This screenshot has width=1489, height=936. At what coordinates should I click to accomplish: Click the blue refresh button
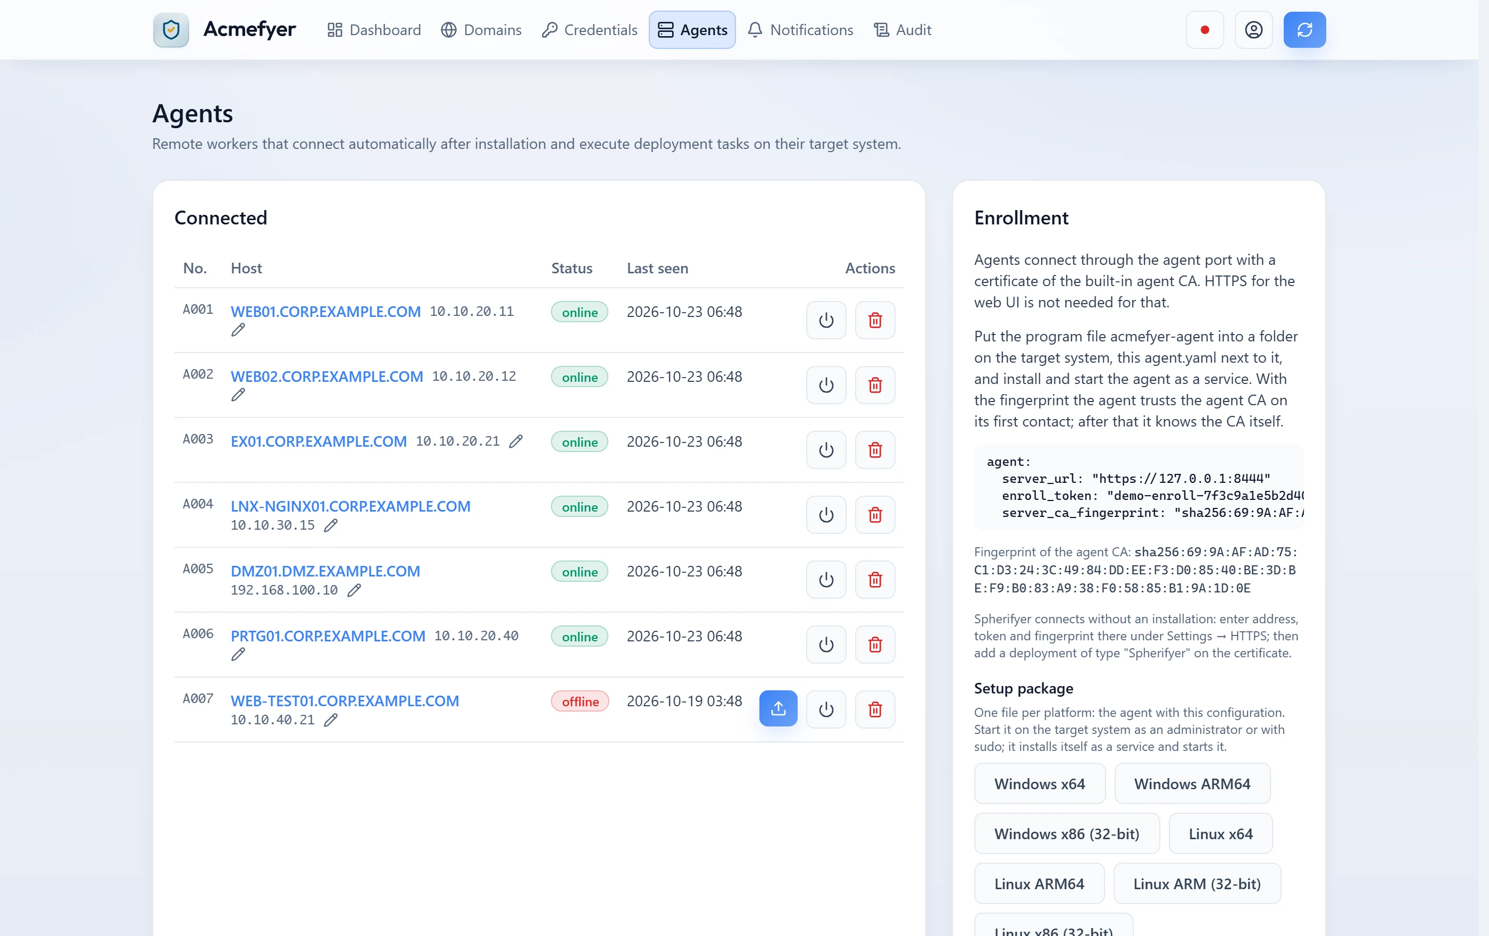pyautogui.click(x=1304, y=30)
